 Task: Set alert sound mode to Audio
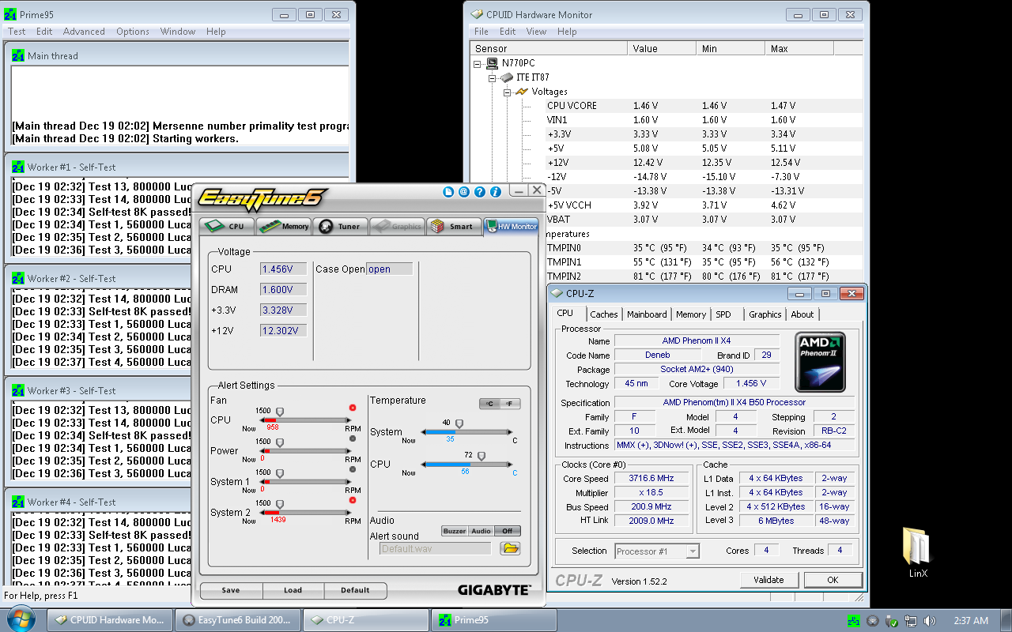[x=481, y=531]
